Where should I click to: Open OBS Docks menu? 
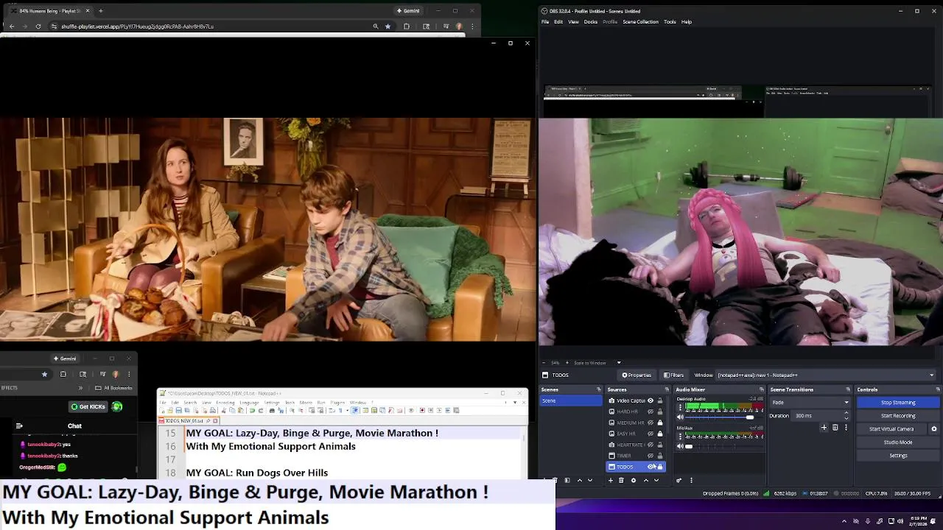coord(591,21)
